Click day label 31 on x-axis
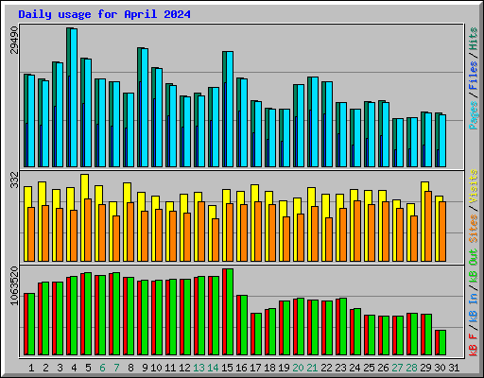The image size is (484, 378). pos(454,368)
